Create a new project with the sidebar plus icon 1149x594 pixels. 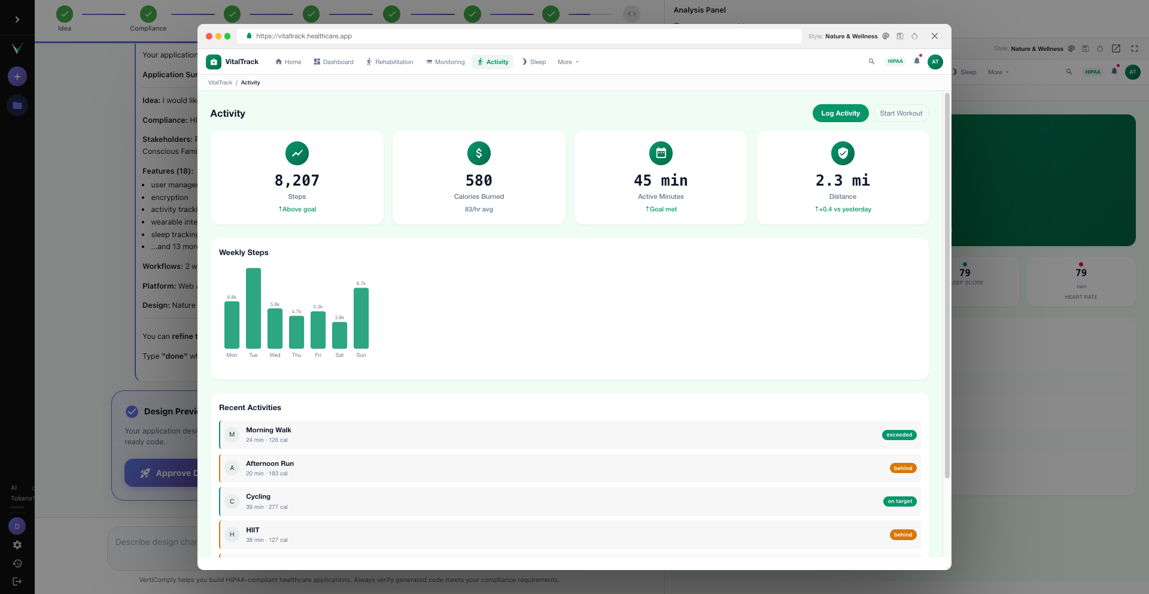(x=17, y=77)
